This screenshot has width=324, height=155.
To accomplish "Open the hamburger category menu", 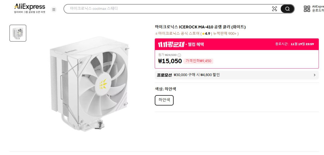I will click(54, 10).
